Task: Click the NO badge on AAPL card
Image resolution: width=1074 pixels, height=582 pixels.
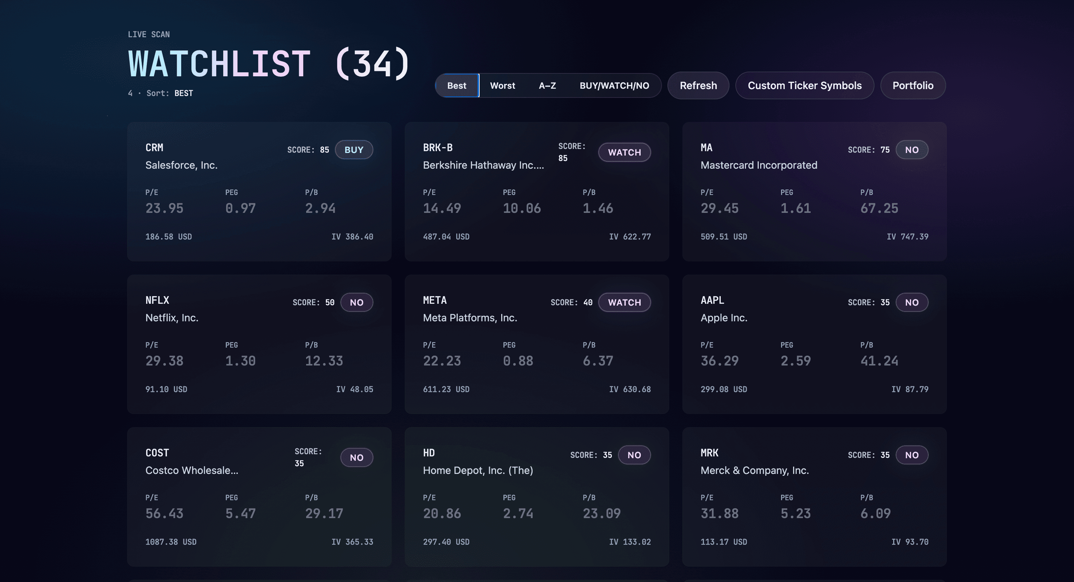Action: point(912,302)
